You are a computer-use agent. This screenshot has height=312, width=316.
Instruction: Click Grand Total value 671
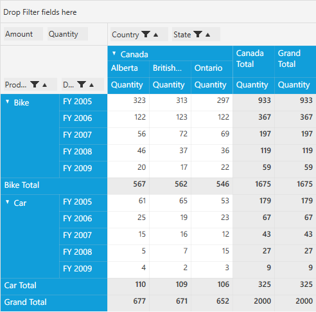click(170, 303)
